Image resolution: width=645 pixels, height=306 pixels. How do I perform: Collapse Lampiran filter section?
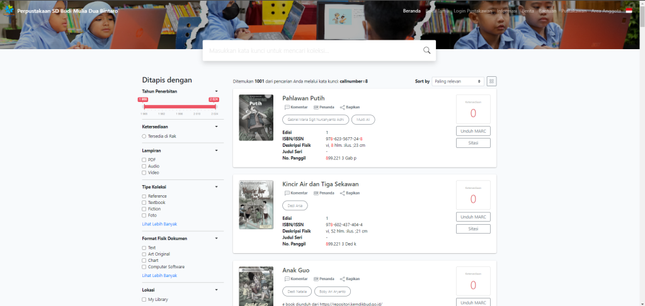coord(217,150)
